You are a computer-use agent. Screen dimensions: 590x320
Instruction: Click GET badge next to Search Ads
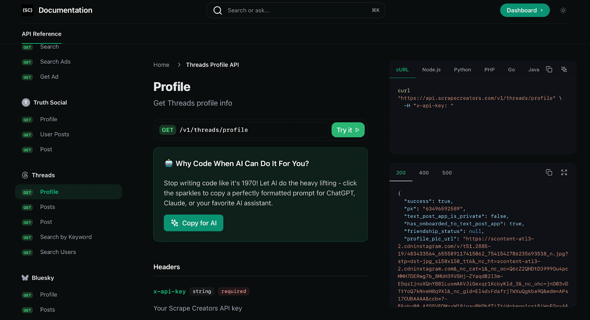tap(27, 62)
